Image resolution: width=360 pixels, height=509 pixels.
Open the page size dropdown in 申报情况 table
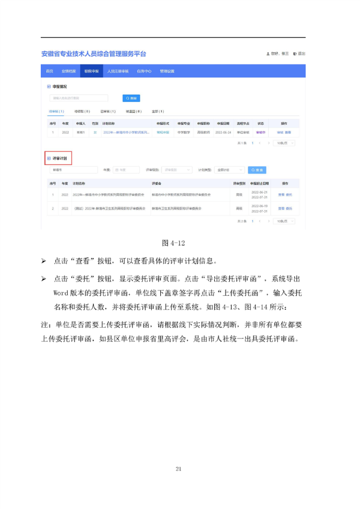tap(284, 143)
